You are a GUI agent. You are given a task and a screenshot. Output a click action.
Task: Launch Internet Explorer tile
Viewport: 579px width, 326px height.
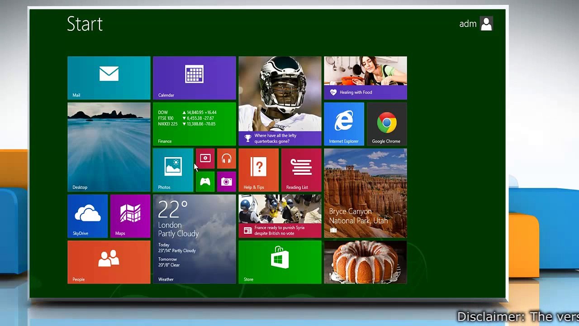pos(344,124)
